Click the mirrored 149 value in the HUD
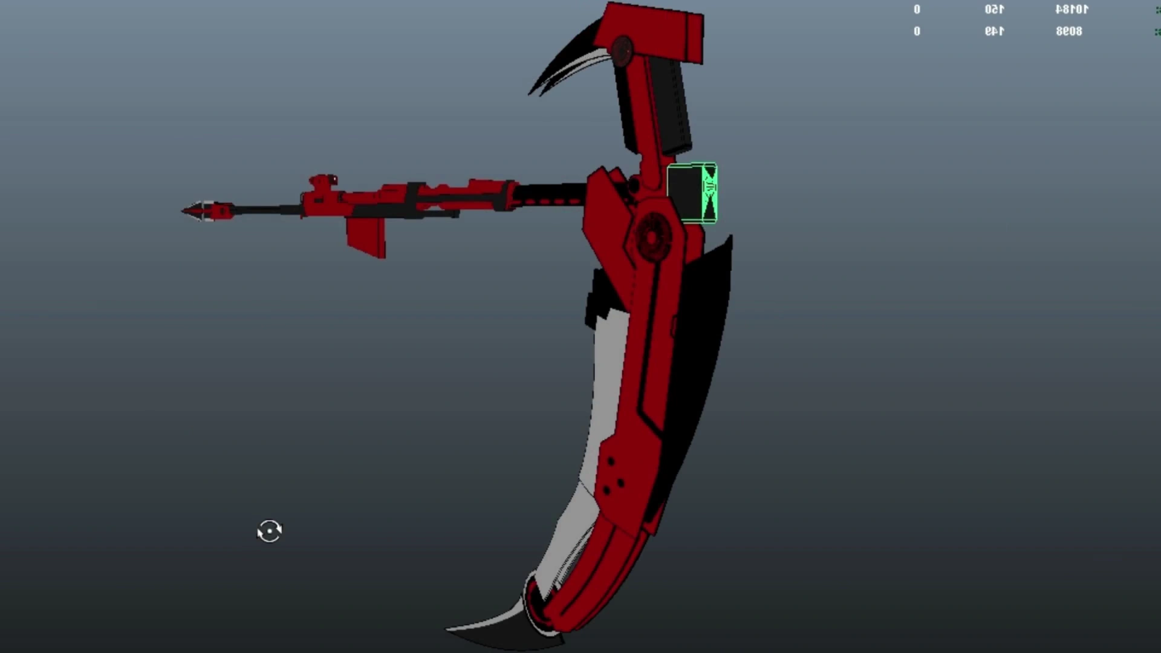This screenshot has width=1161, height=653. [994, 31]
